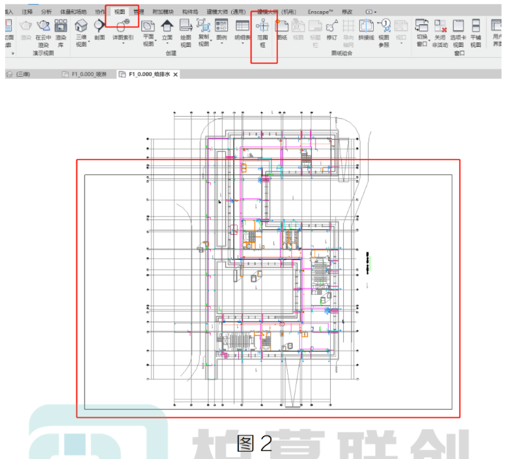Open the Plan Views (平面视图) dropdown

coord(156,41)
